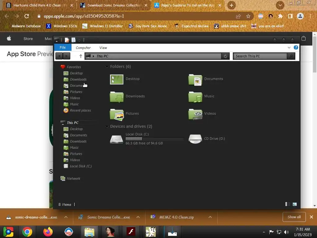Switch Explorer to details view
317x238 pixels.
288,204
